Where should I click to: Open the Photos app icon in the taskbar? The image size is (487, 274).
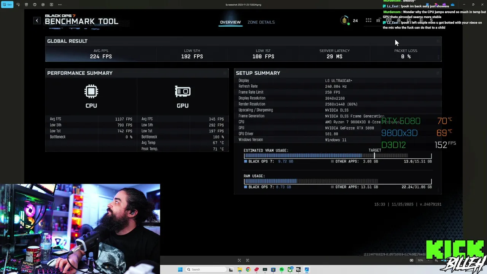(307, 269)
